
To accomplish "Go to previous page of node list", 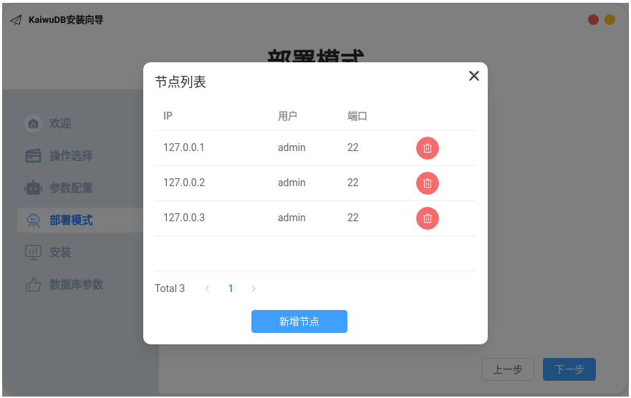I will tap(208, 288).
